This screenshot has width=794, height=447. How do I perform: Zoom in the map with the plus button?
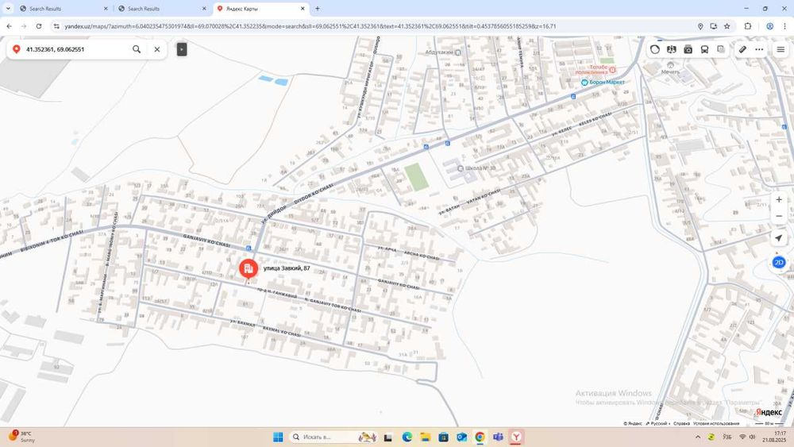pos(779,199)
